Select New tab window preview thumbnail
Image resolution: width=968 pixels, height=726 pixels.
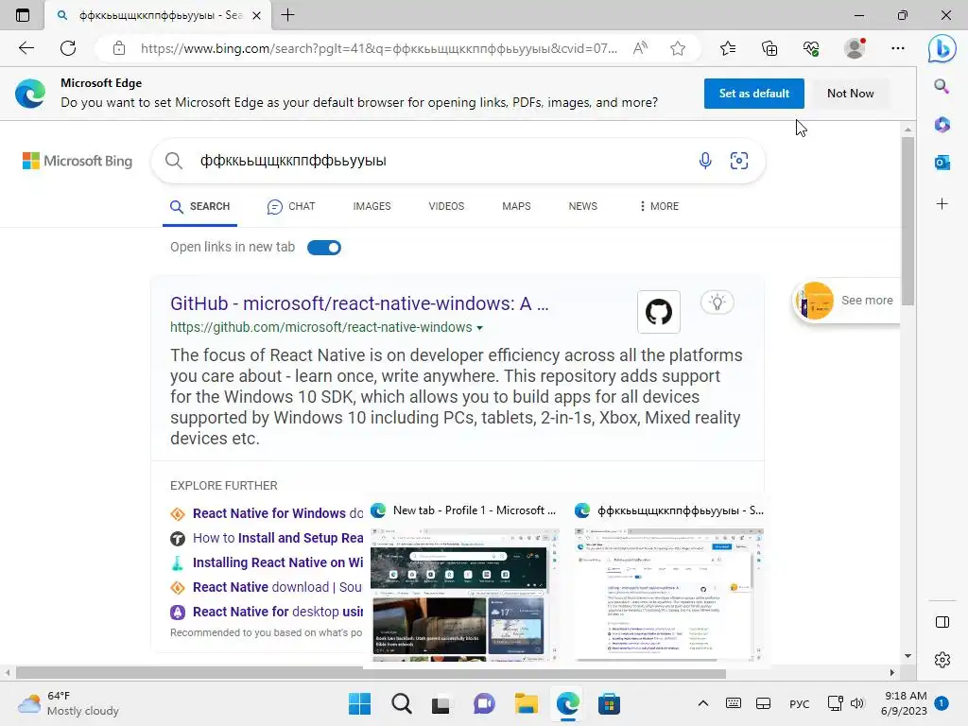[x=465, y=595]
